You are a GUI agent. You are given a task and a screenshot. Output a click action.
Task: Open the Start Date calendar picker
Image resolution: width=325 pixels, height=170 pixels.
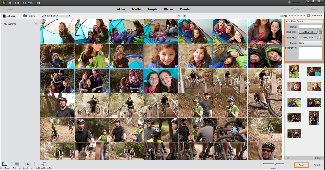[321, 32]
